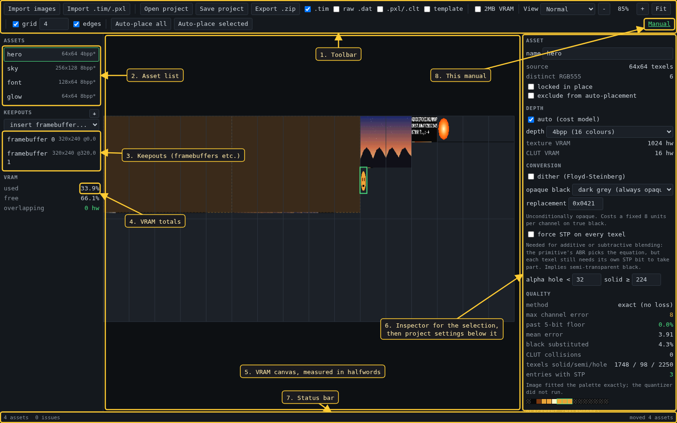Open the opaque black dropdown
The width and height of the screenshot is (677, 423).
pos(623,190)
